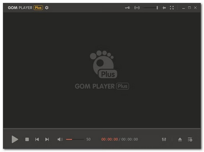Close the GOM Player window

[195, 8]
